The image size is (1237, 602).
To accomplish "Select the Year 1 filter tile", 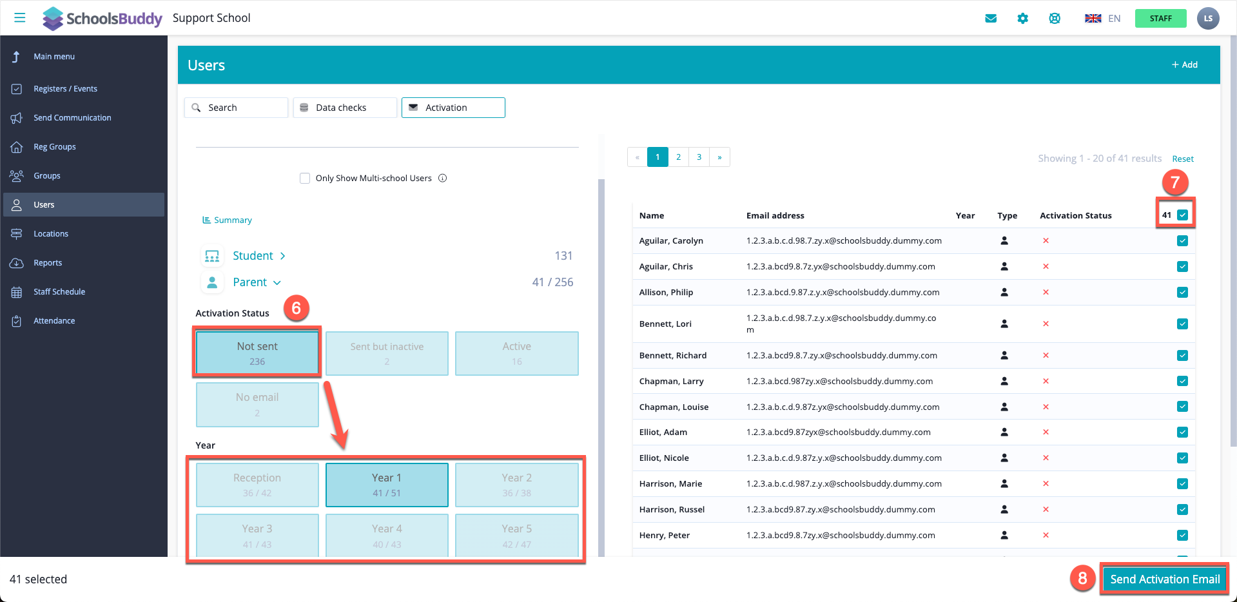I will 387,485.
